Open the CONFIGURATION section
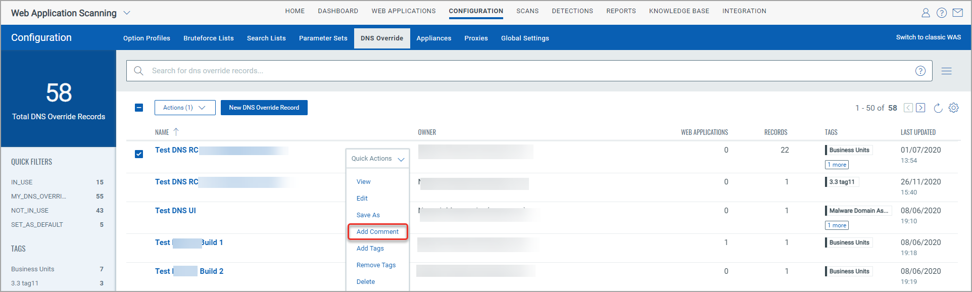 pos(476,11)
